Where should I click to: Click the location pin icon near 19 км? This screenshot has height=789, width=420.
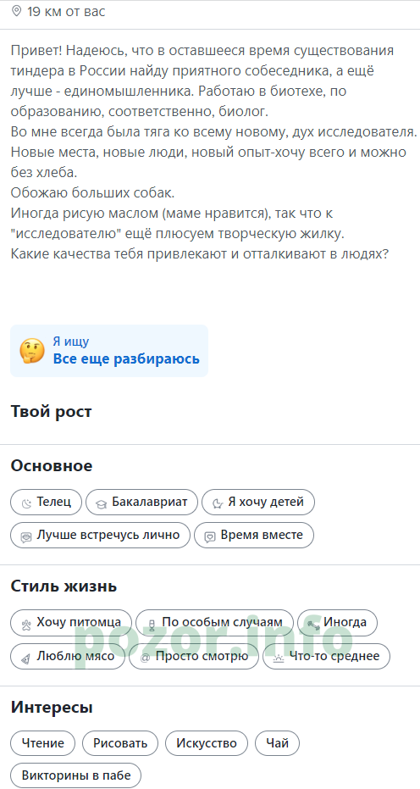17,11
